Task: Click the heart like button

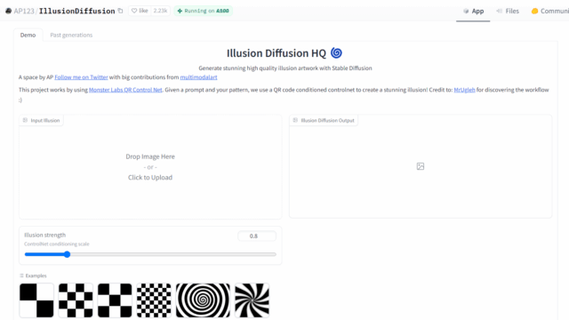Action: pyautogui.click(x=140, y=11)
